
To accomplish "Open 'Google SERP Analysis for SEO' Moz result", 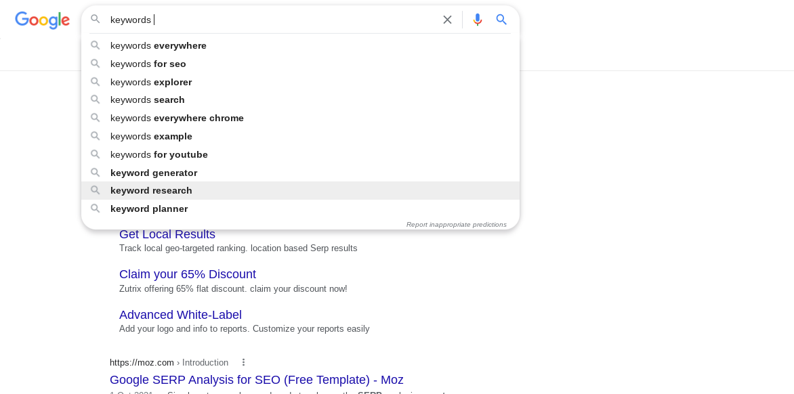I will [x=256, y=379].
